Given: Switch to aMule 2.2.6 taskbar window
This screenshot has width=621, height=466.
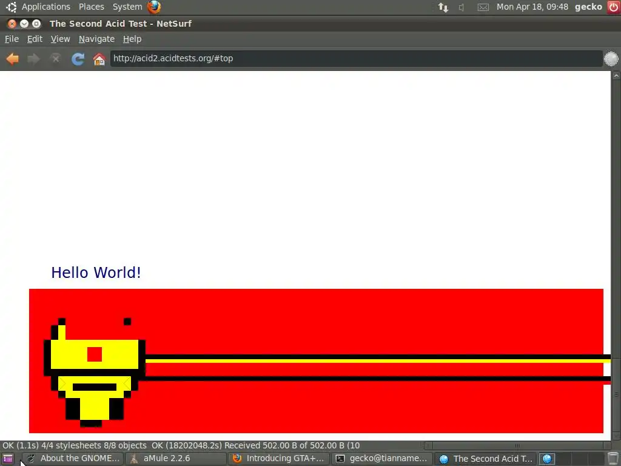Looking at the screenshot, I should (175, 459).
